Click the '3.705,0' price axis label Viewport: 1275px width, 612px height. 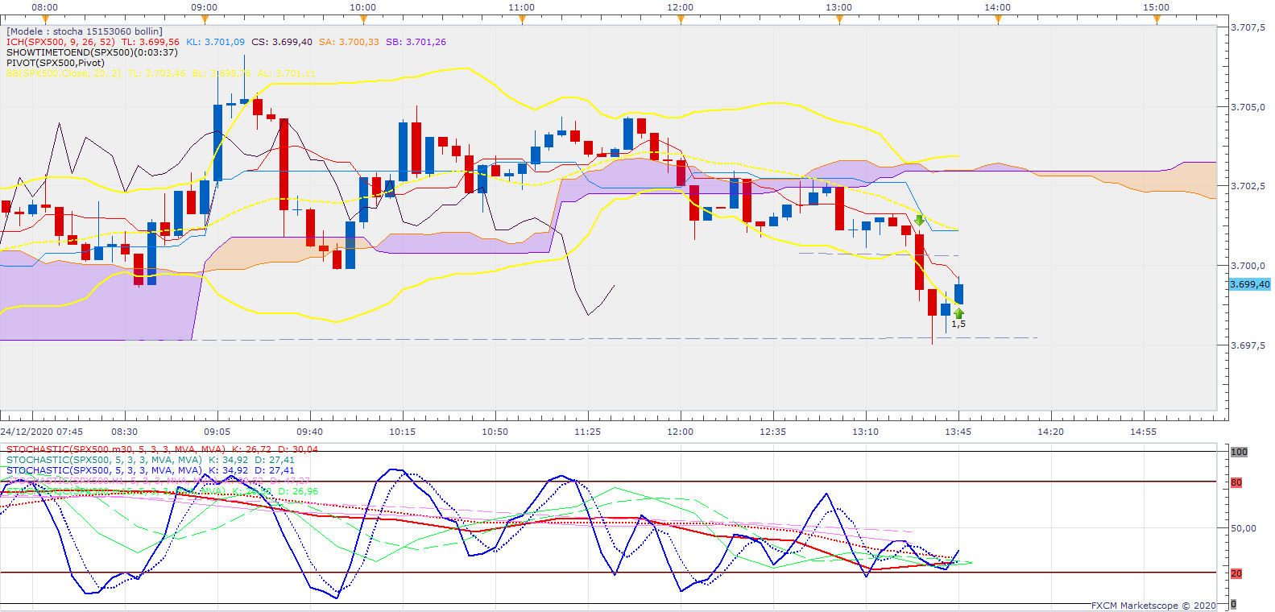pyautogui.click(x=1248, y=107)
